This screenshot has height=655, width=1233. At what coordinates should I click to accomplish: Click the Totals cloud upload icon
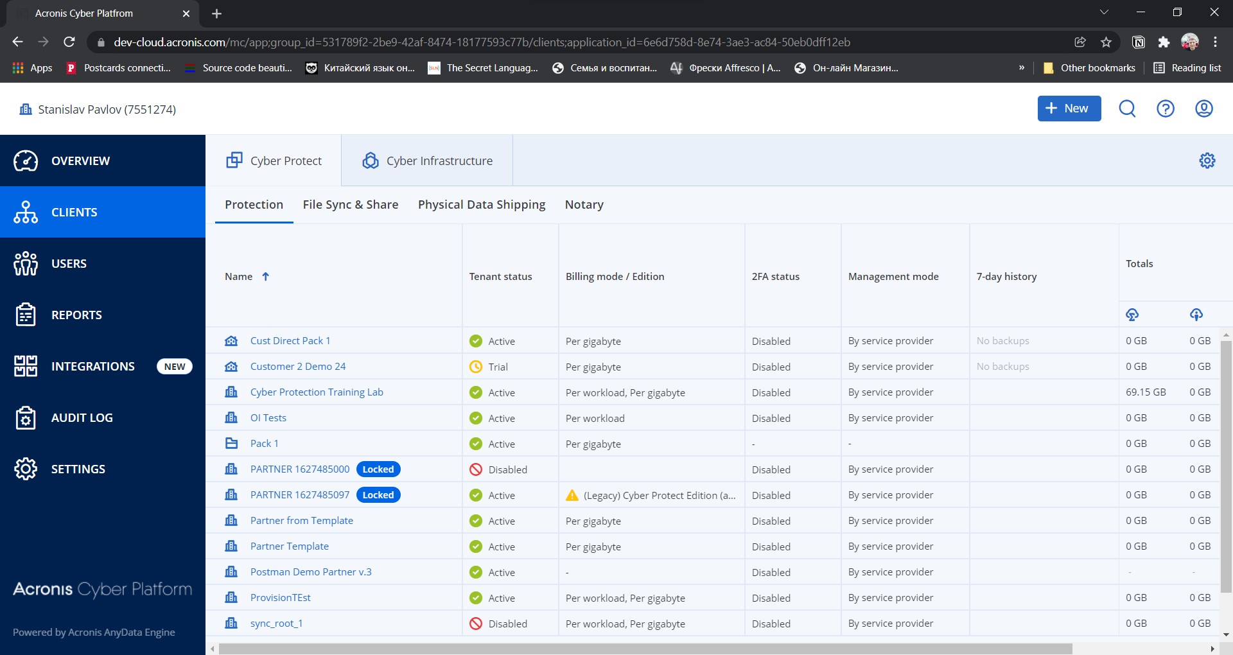(x=1196, y=314)
